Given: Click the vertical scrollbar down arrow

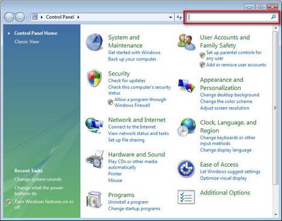Looking at the screenshot, I should click(x=275, y=215).
